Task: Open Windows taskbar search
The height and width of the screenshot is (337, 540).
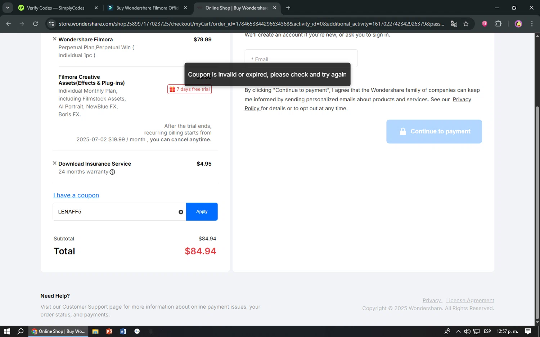Action: click(21, 331)
